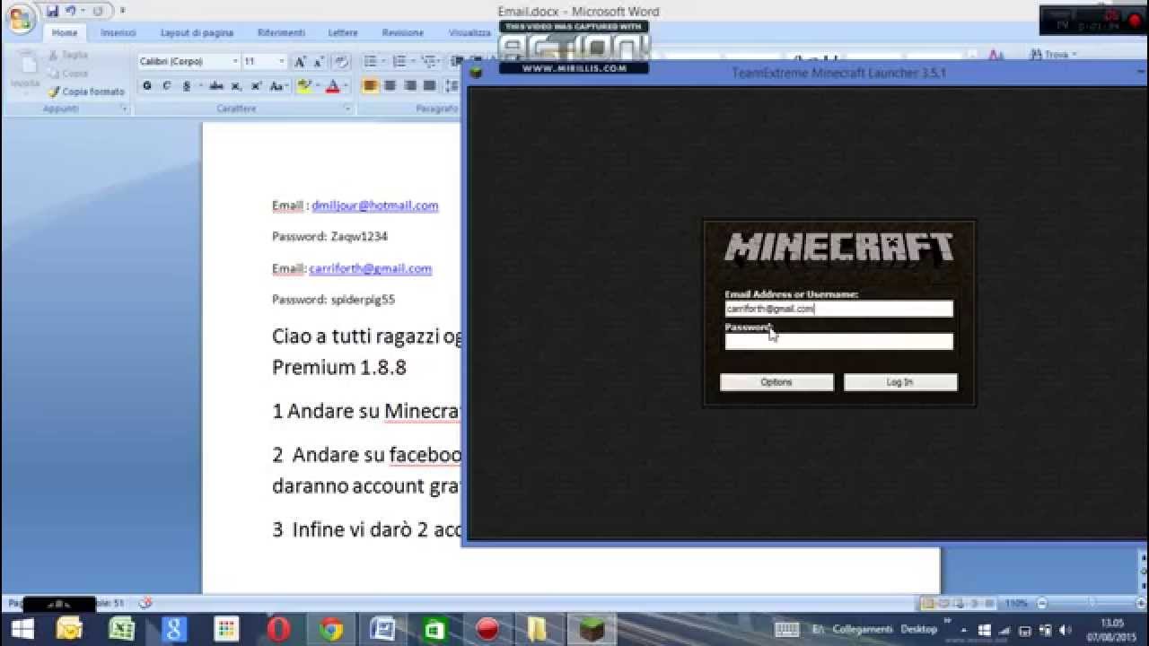
Task: Click the zoom out minus button
Action: pyautogui.click(x=1042, y=603)
